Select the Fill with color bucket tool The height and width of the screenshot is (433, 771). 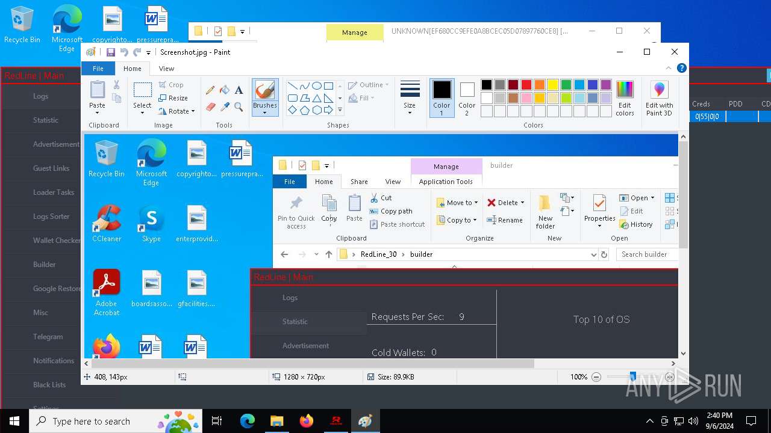tap(225, 90)
